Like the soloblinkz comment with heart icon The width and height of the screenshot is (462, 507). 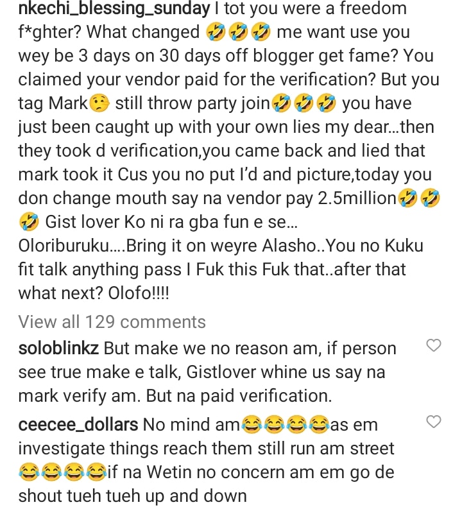[x=434, y=346]
